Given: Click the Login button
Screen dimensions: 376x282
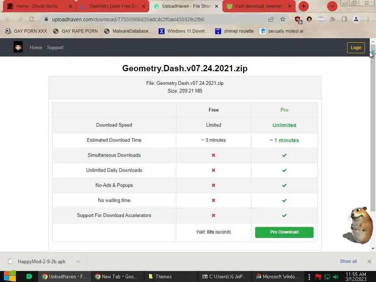Looking at the screenshot, I should pos(356,47).
